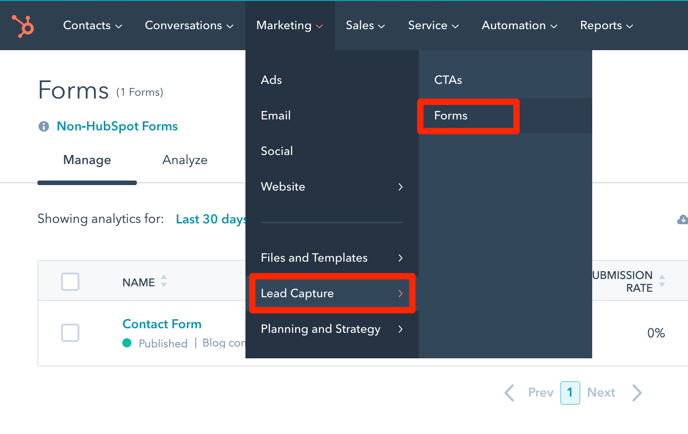Sort by the Submission Rate column arrows
This screenshot has width=688, height=434.
click(x=662, y=281)
